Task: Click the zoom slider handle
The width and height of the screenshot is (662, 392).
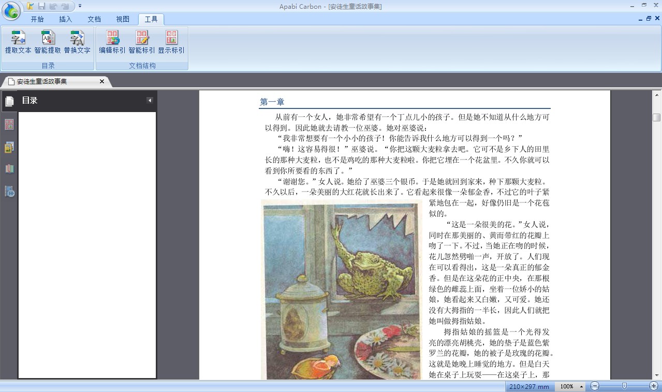Action: coord(625,386)
